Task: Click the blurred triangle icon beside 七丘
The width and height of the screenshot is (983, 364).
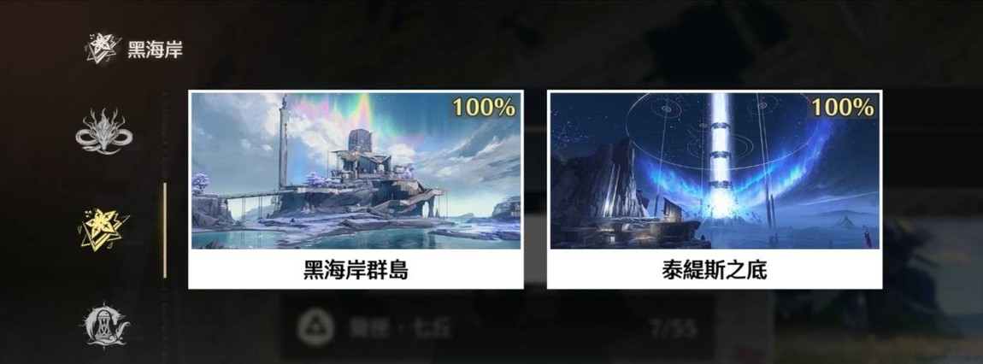Action: tap(310, 326)
